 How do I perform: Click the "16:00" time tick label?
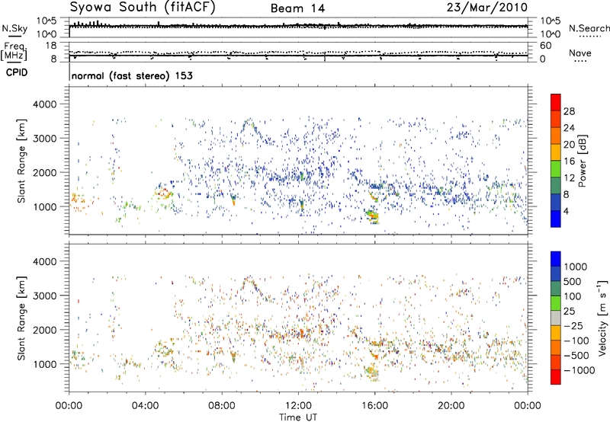coord(374,406)
